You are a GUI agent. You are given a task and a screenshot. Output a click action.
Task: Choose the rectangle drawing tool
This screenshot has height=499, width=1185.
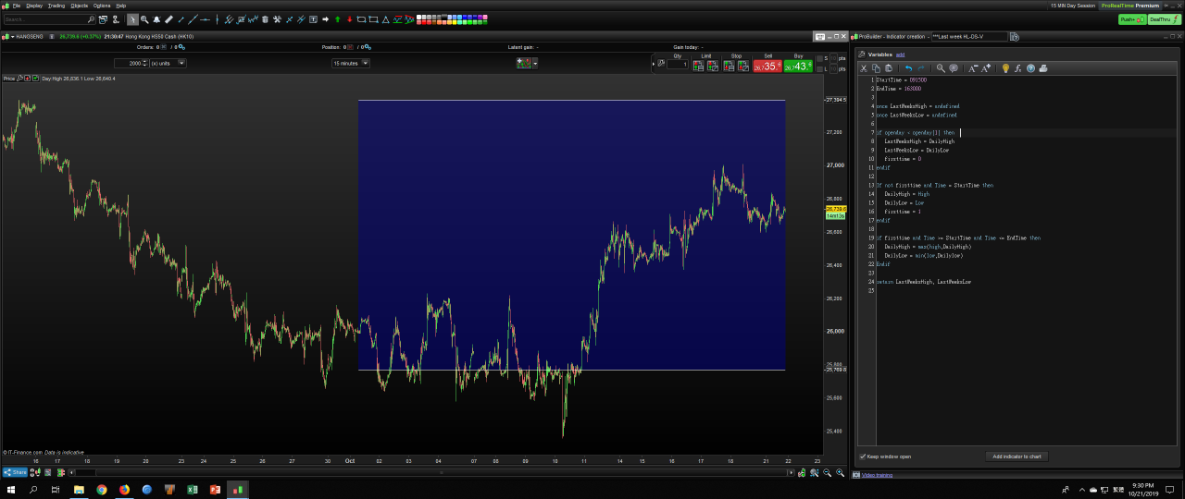[373, 19]
